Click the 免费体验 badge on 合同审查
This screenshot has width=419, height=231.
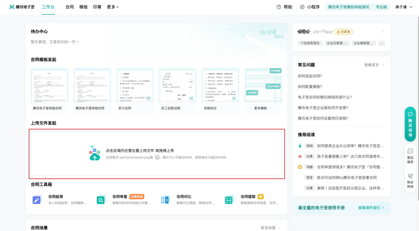(x=137, y=197)
